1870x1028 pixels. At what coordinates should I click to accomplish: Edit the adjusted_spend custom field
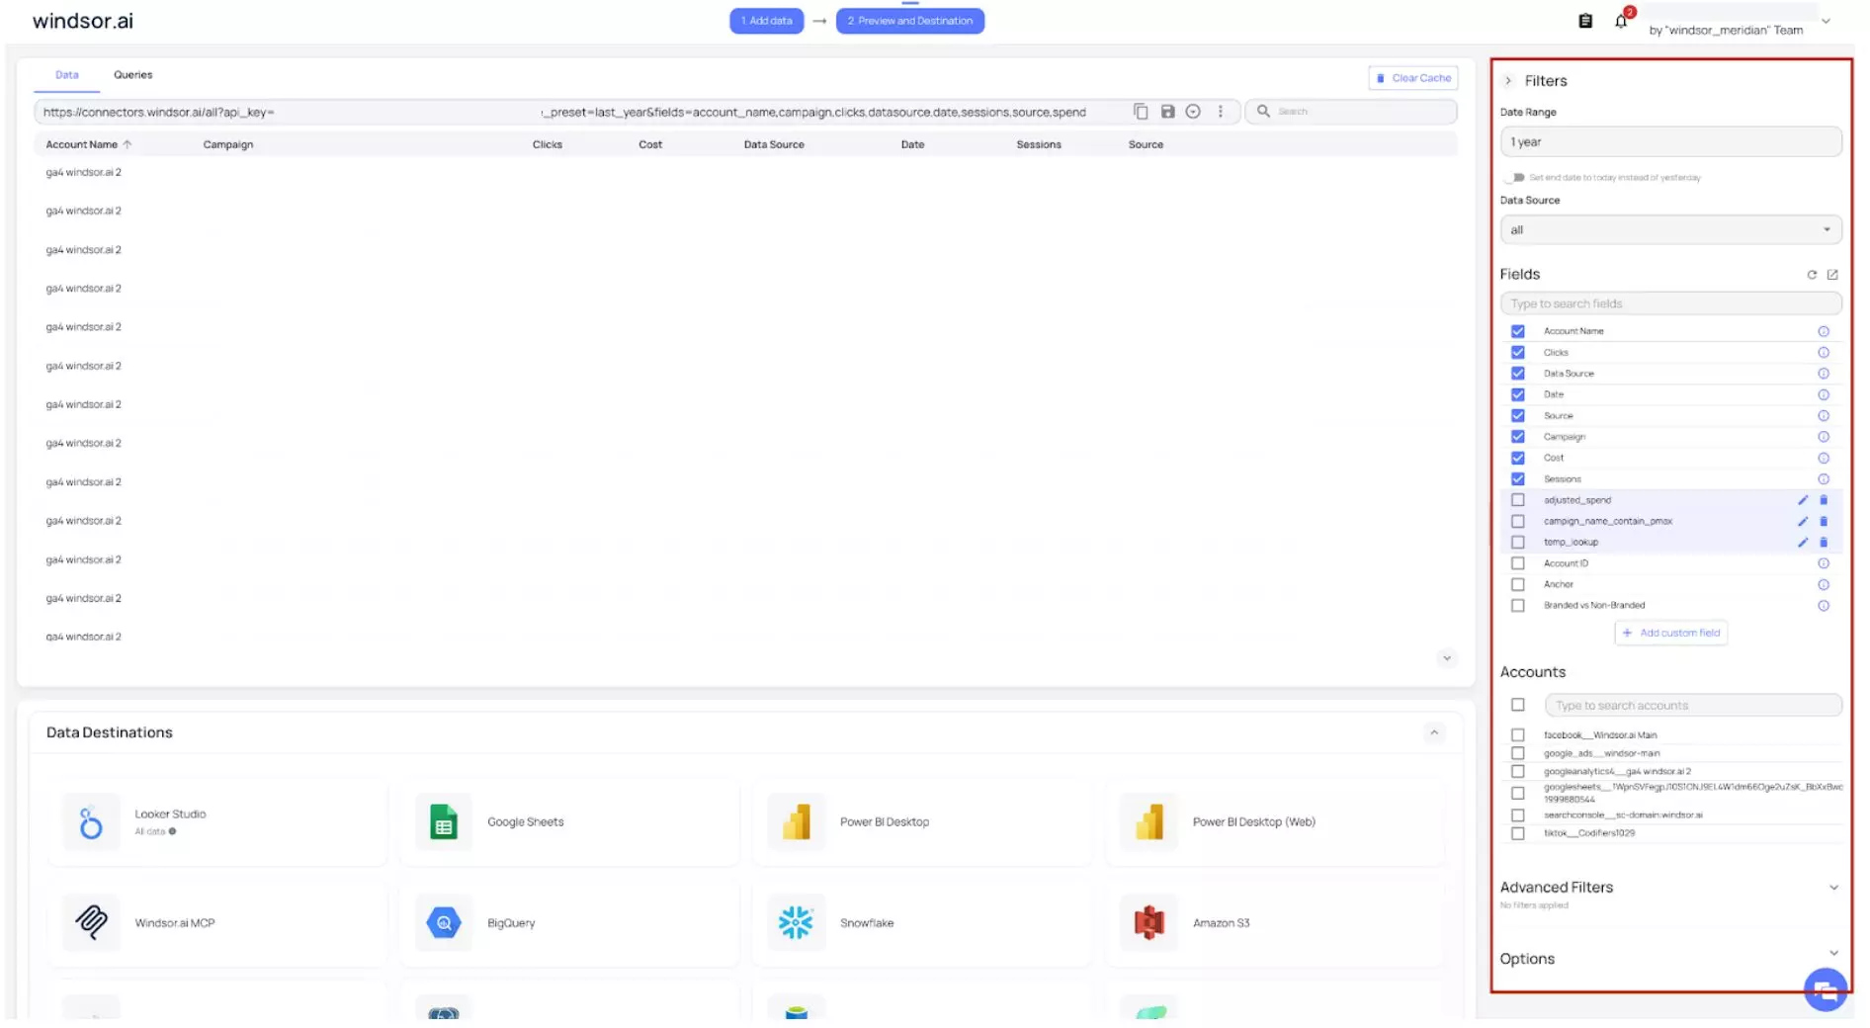point(1803,500)
